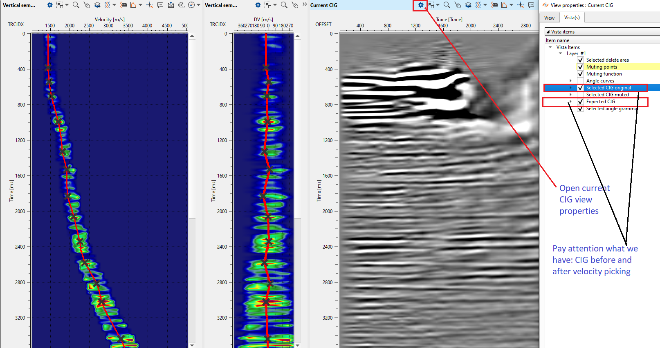660x349 pixels.
Task: Show hidden toolbar items via chevron overflow
Action: click(x=305, y=4)
